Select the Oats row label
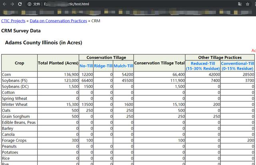 click(x=6, y=110)
